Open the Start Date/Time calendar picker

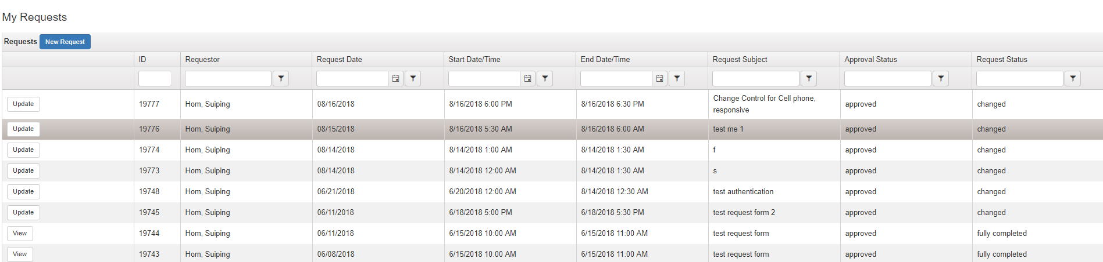pyautogui.click(x=527, y=79)
